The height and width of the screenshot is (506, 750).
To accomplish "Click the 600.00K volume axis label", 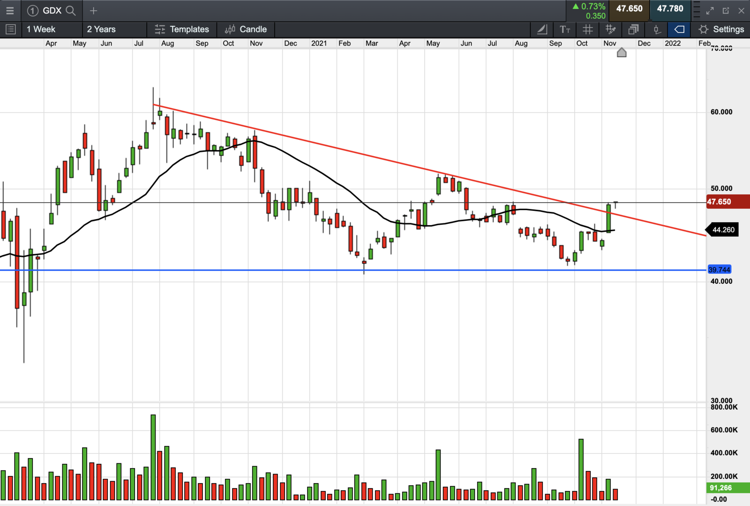I will point(724,430).
